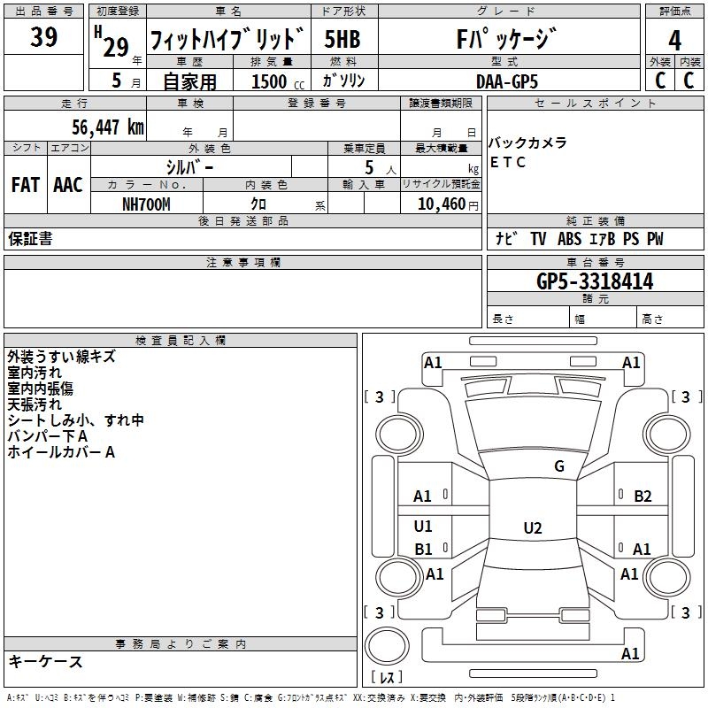Select inspector note 室内内張傷

pyautogui.click(x=40, y=389)
